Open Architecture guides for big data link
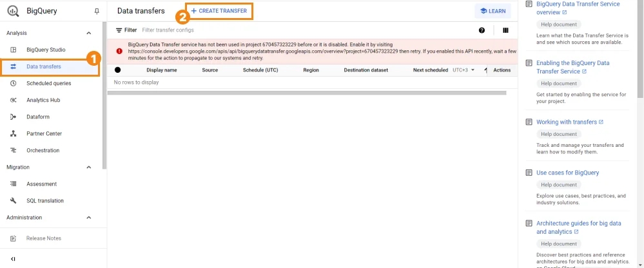The height and width of the screenshot is (268, 644). [x=579, y=228]
